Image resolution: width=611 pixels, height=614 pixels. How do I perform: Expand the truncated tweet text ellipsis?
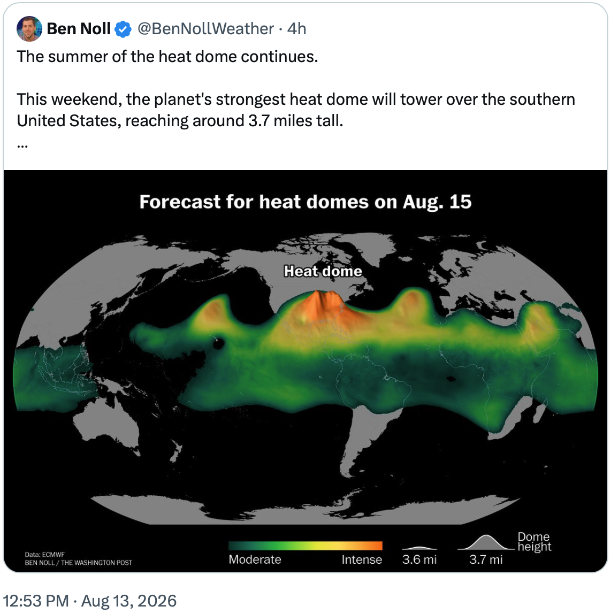[22, 145]
